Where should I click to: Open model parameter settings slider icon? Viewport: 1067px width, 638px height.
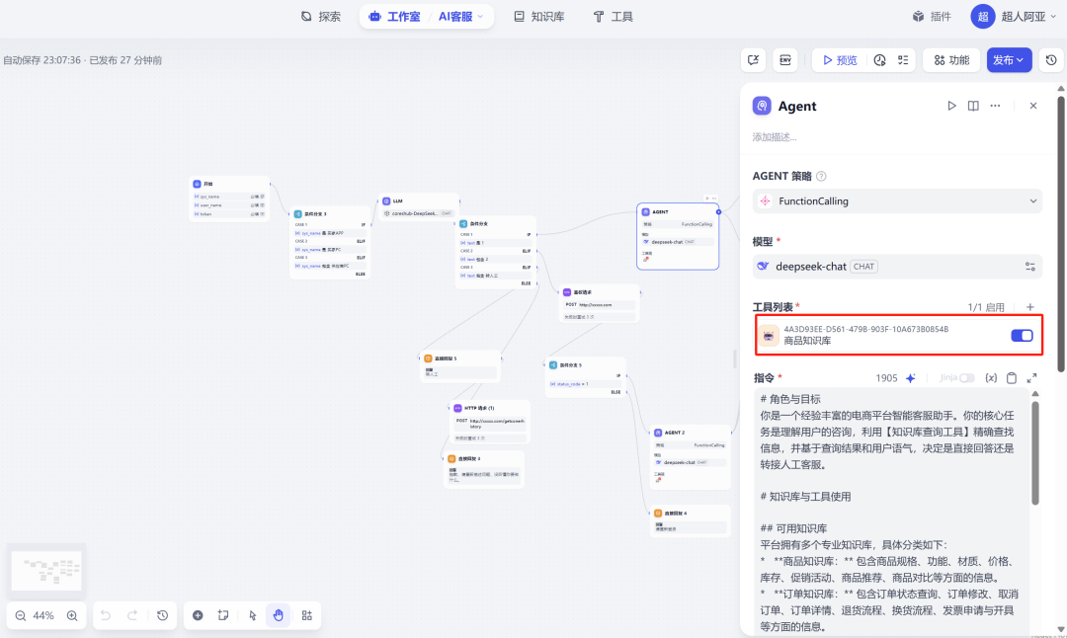[1030, 267]
